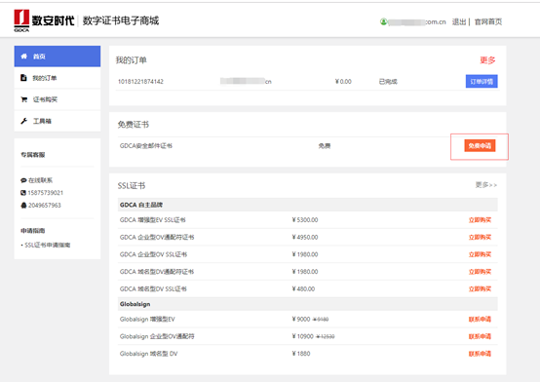Click the phone icon beside 15875739021
Viewport: 540px width, 382px height.
click(23, 193)
